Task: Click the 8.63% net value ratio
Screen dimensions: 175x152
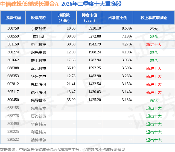Action: [x=127, y=28]
